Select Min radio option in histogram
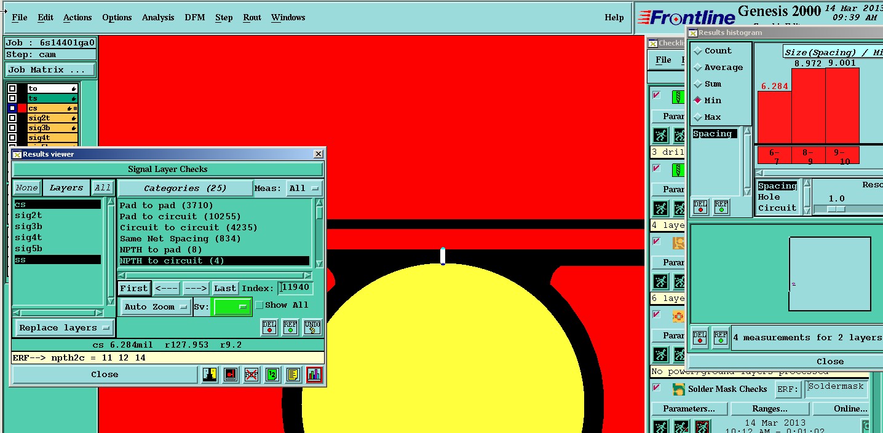 pyautogui.click(x=698, y=100)
